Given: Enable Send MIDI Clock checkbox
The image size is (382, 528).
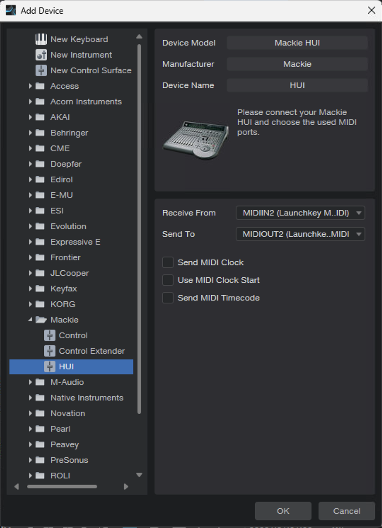Looking at the screenshot, I should pyautogui.click(x=168, y=262).
